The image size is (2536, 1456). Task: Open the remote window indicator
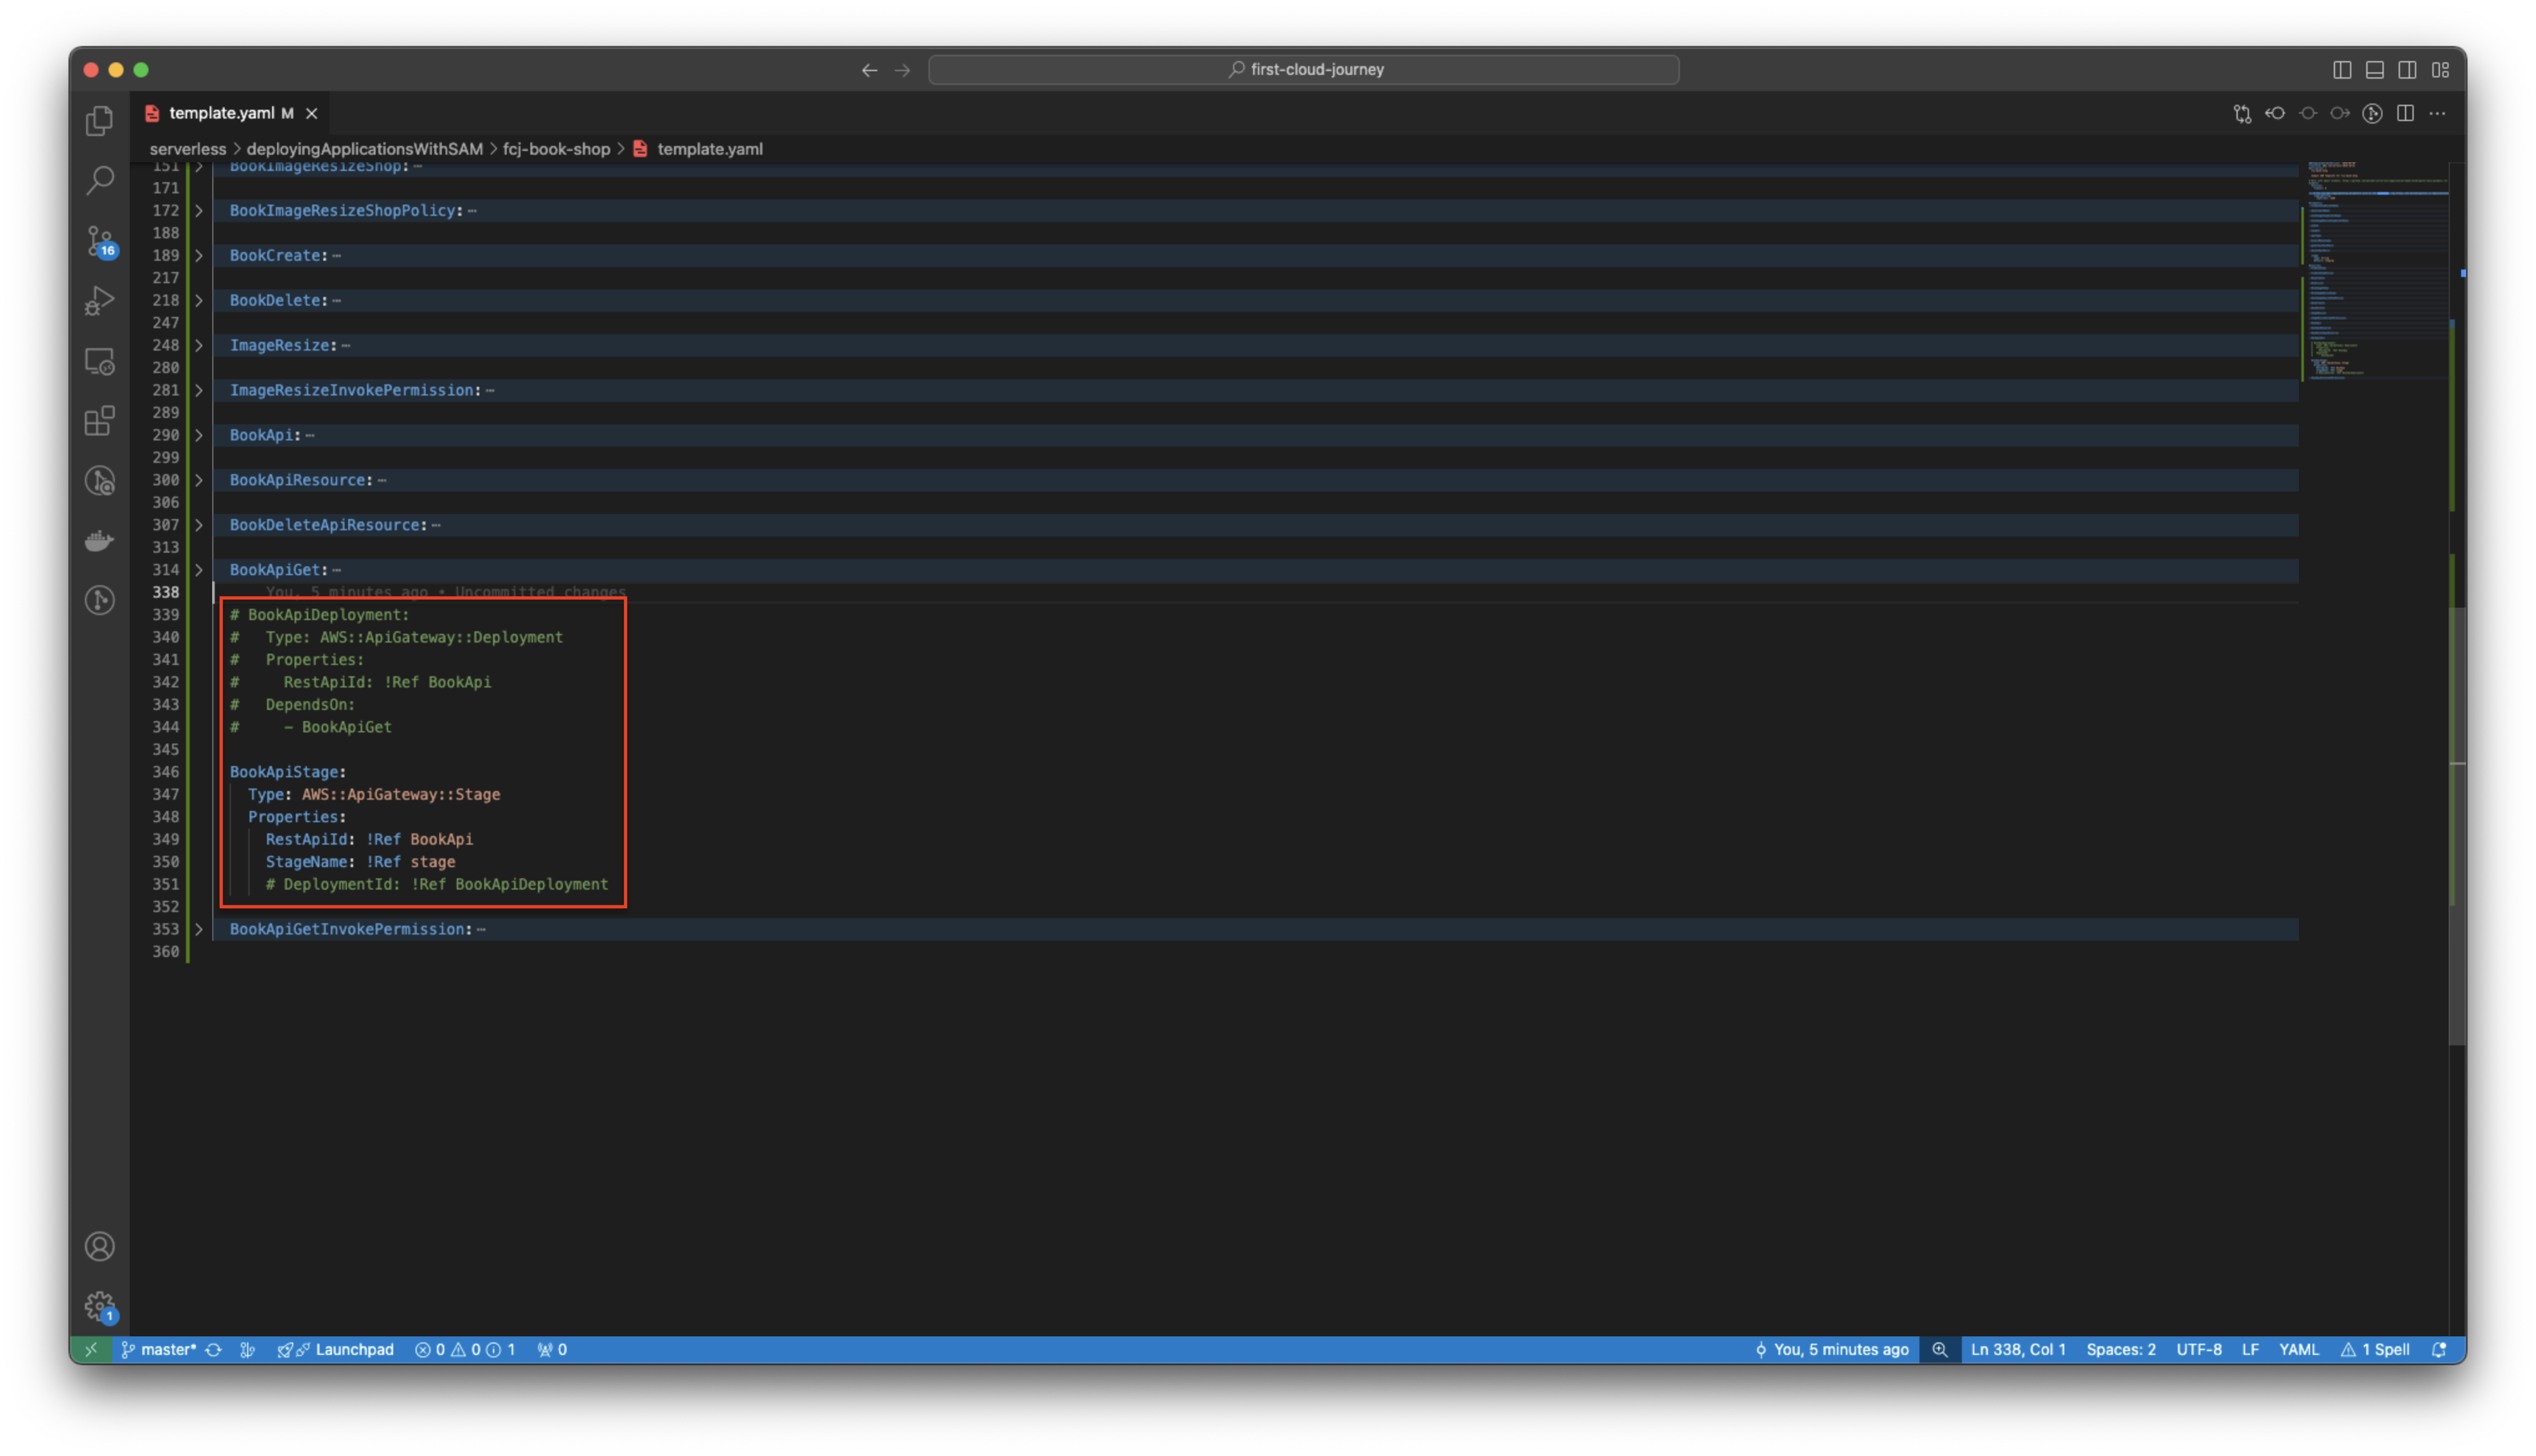pyautogui.click(x=91, y=1350)
